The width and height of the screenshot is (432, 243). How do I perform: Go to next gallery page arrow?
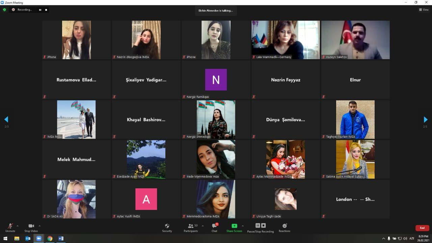(425, 119)
